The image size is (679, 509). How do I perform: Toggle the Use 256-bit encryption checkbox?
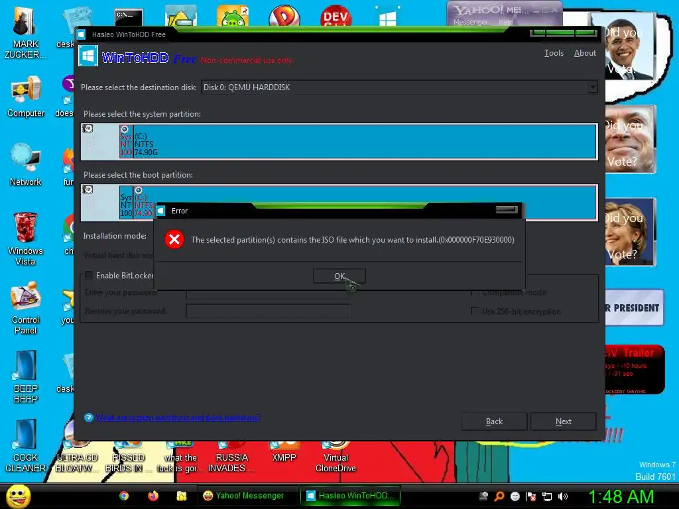[x=475, y=311]
